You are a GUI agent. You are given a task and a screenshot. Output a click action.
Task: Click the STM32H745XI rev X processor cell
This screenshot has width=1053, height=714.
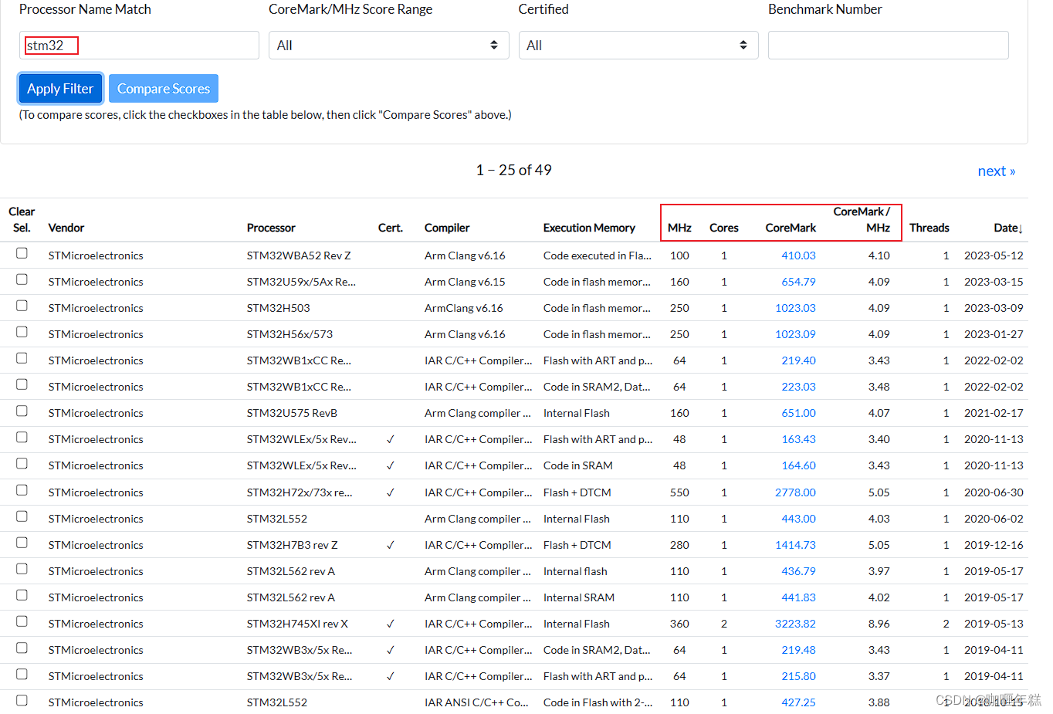click(297, 624)
